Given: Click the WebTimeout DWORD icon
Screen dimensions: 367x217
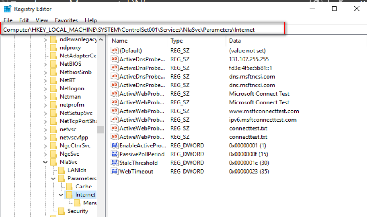Looking at the screenshot, I should (115, 171).
